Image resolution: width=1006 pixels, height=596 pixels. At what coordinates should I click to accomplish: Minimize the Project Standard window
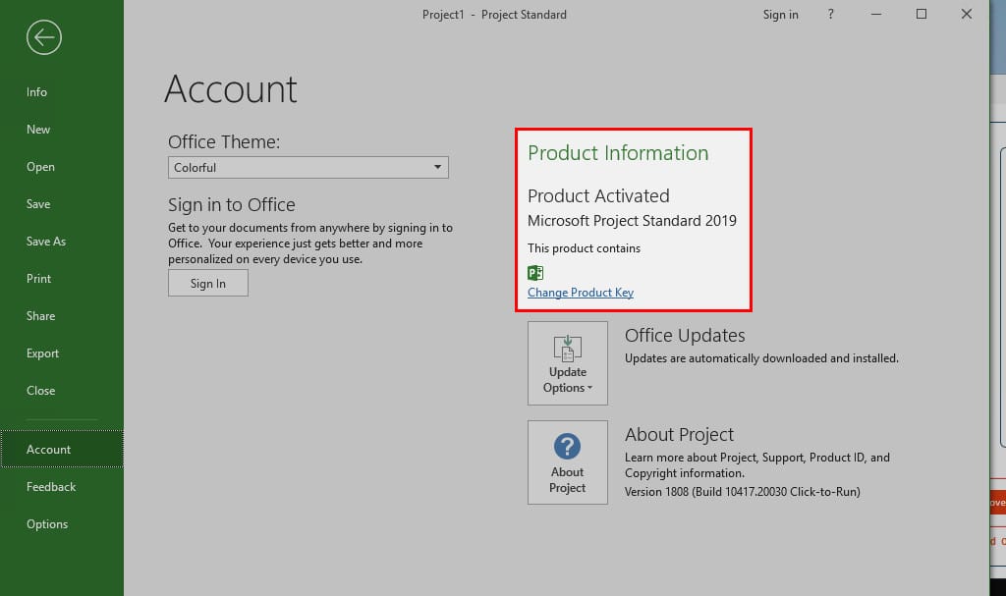point(876,14)
